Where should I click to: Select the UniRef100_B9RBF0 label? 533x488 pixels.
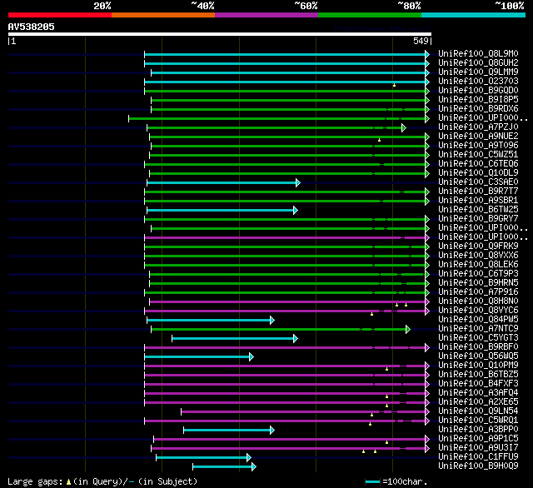pyautogui.click(x=478, y=347)
